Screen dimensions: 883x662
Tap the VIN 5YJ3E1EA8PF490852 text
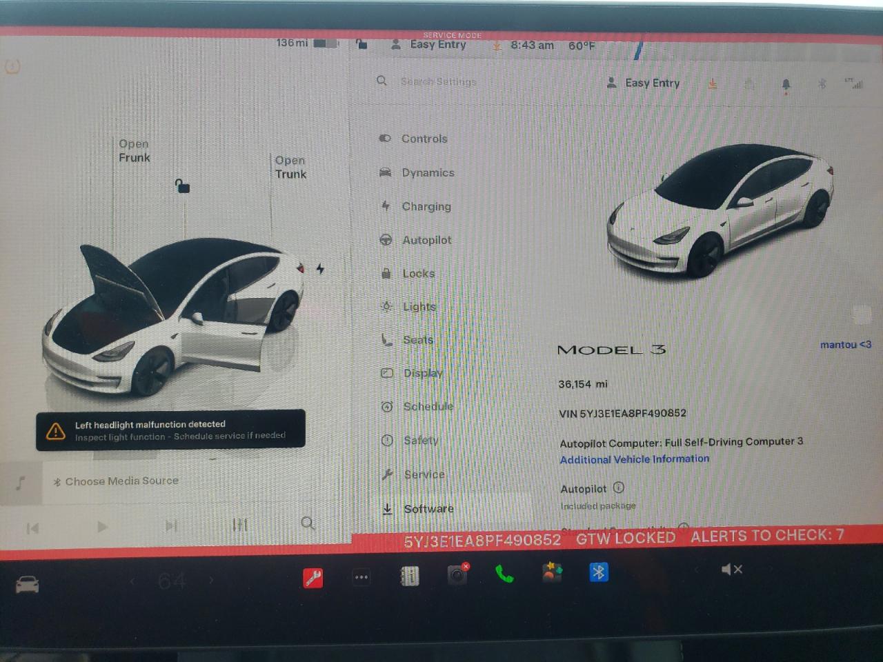point(622,413)
